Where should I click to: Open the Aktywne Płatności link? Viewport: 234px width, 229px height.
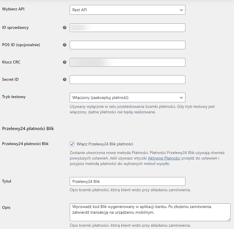tap(164, 158)
